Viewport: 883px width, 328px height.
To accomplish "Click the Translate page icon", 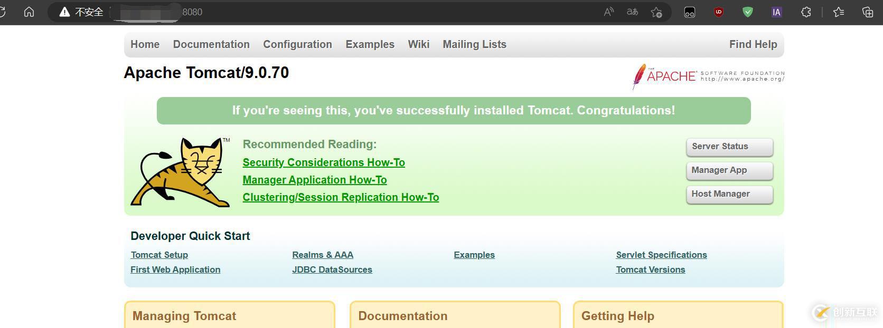I will pos(632,12).
